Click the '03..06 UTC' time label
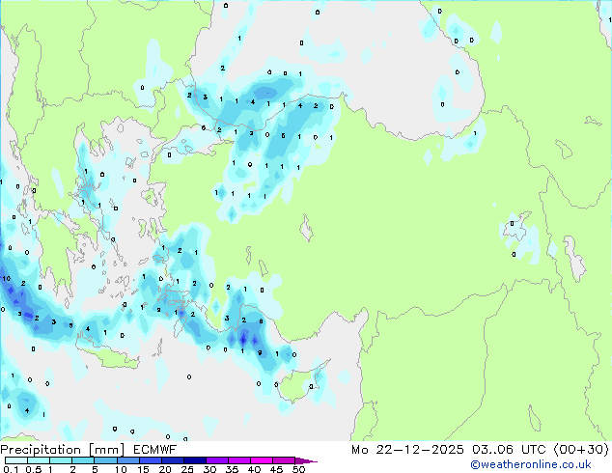 coord(509,450)
